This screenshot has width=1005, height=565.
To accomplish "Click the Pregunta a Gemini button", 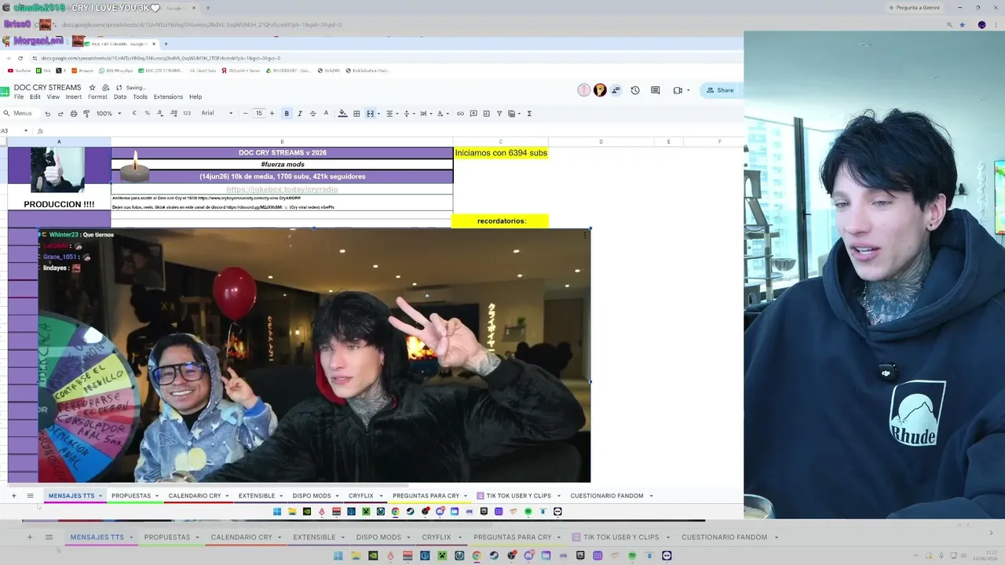I will (914, 8).
